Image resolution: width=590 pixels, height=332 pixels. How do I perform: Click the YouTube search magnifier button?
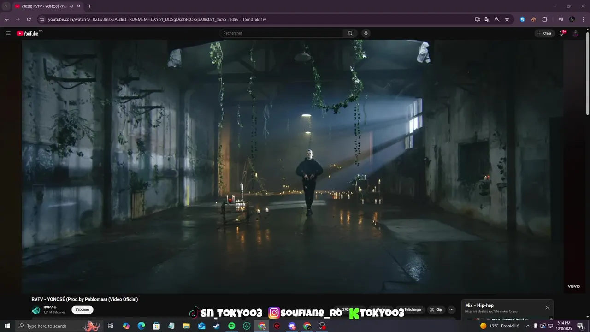point(350,33)
